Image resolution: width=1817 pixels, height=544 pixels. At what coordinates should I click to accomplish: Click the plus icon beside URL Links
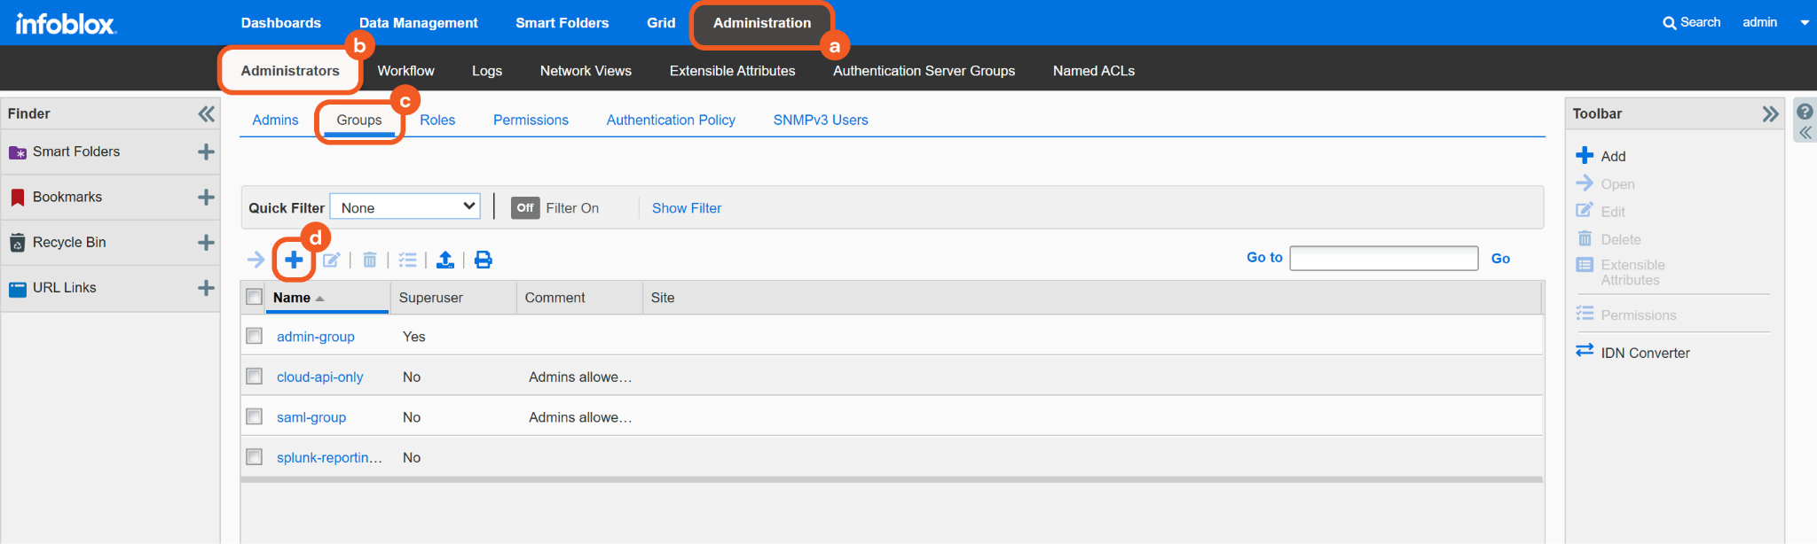click(x=206, y=288)
